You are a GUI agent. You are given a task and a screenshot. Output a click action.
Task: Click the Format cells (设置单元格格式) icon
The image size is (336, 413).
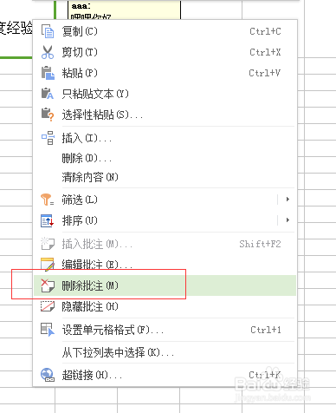click(x=48, y=330)
